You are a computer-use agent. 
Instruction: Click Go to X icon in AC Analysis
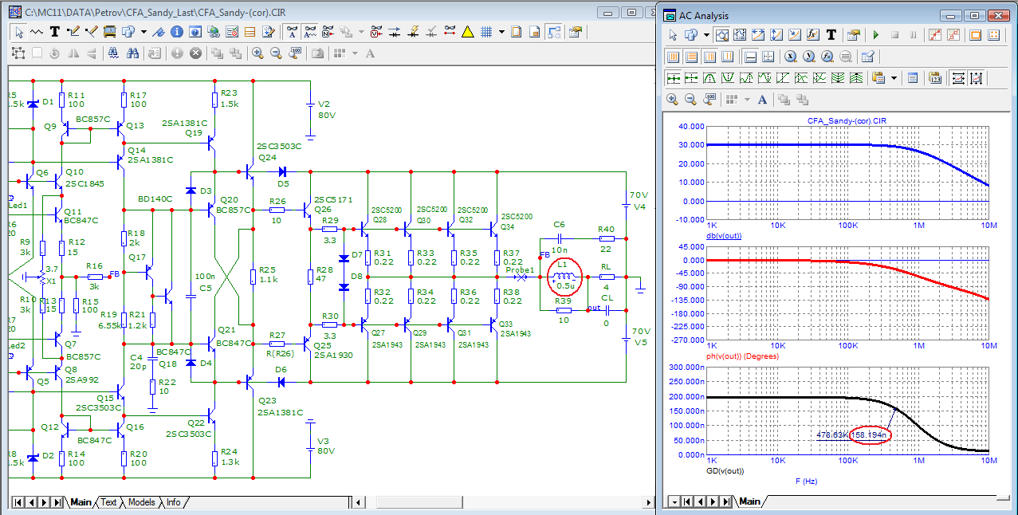click(790, 57)
